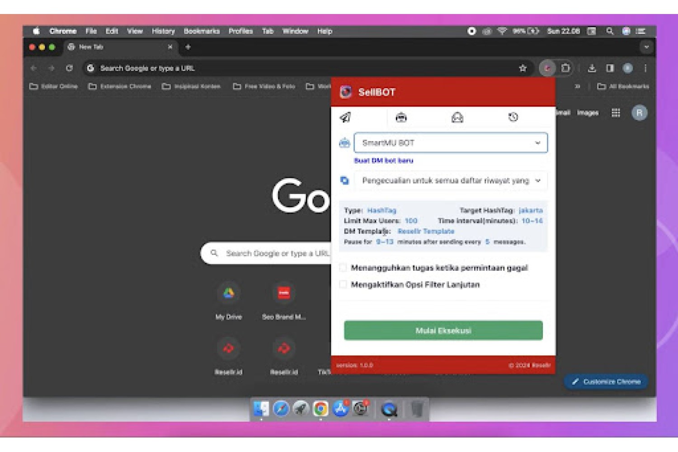The height and width of the screenshot is (452, 678).
Task: Toggle the Chrome side panel icon
Action: (610, 68)
